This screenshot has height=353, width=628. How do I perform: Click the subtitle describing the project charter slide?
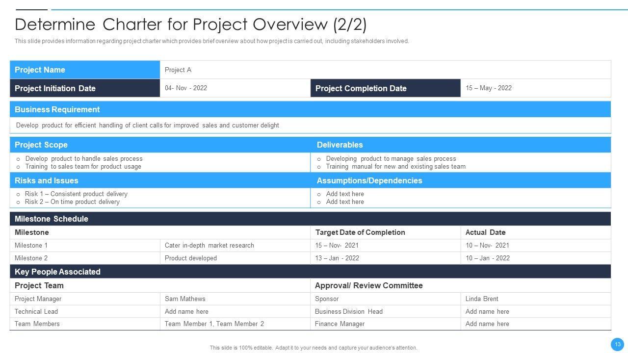click(211, 41)
